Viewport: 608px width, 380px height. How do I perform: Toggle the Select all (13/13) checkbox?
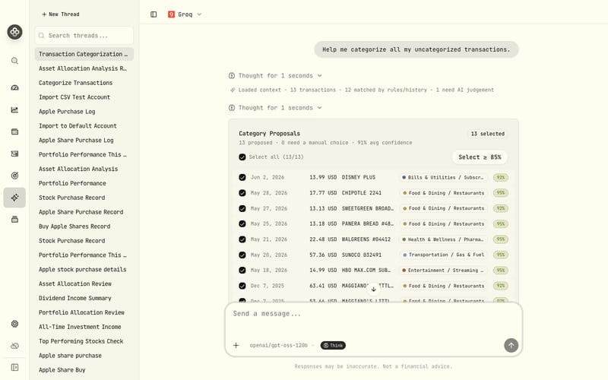(x=242, y=157)
